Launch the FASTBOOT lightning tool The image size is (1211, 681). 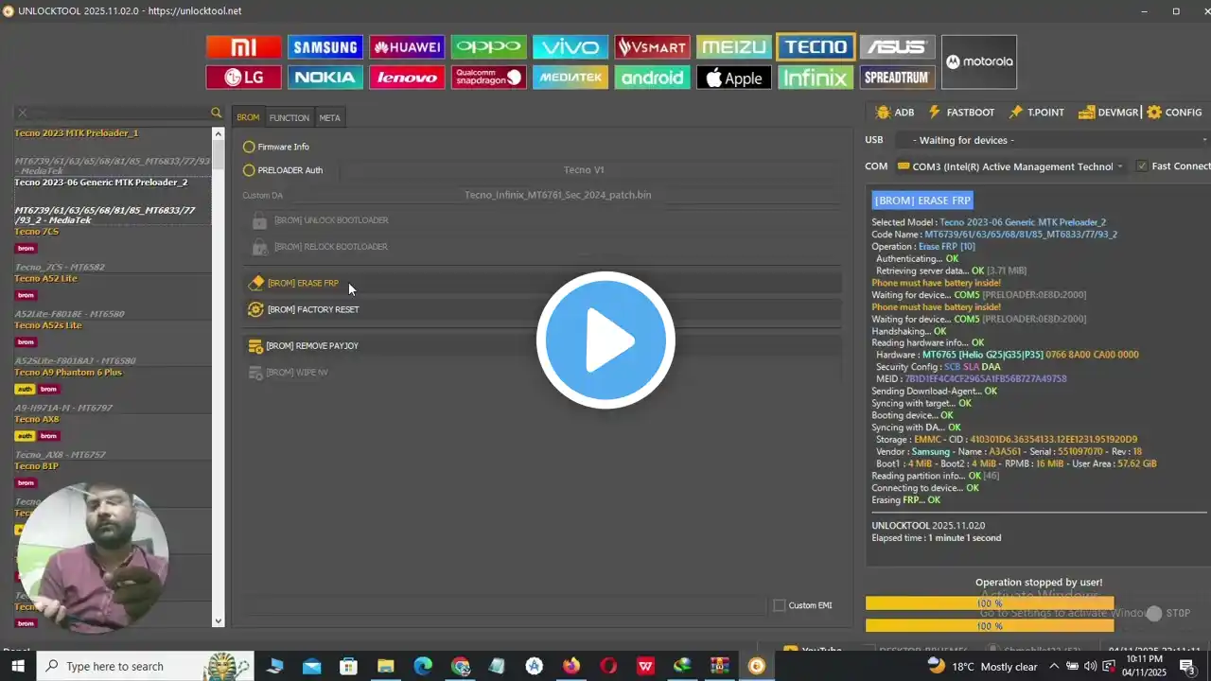(x=961, y=113)
